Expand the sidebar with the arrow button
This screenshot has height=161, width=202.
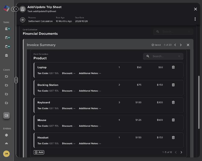(x=16, y=9)
